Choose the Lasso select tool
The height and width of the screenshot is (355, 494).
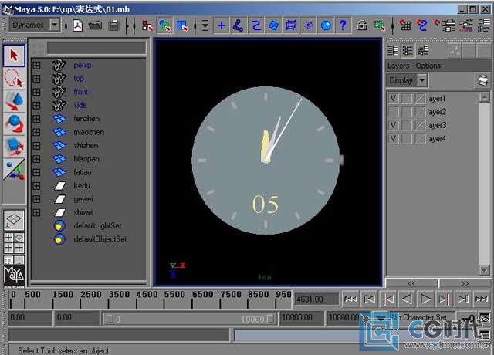pos(14,78)
